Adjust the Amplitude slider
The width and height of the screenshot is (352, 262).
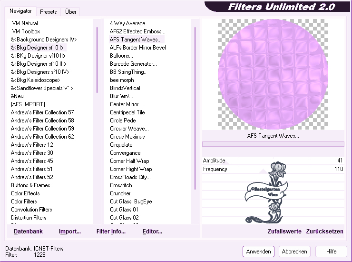tap(273, 161)
